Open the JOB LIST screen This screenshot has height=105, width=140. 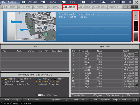[x=30, y=2]
